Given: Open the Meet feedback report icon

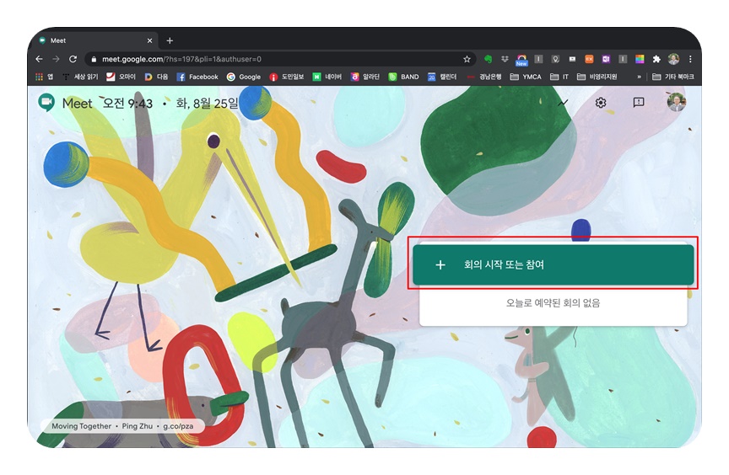Looking at the screenshot, I should 639,103.
